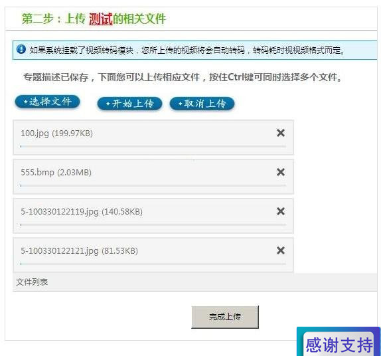This screenshot has height=356, width=381.
Task: Start uploading with 开始上传 button
Action: tap(129, 104)
